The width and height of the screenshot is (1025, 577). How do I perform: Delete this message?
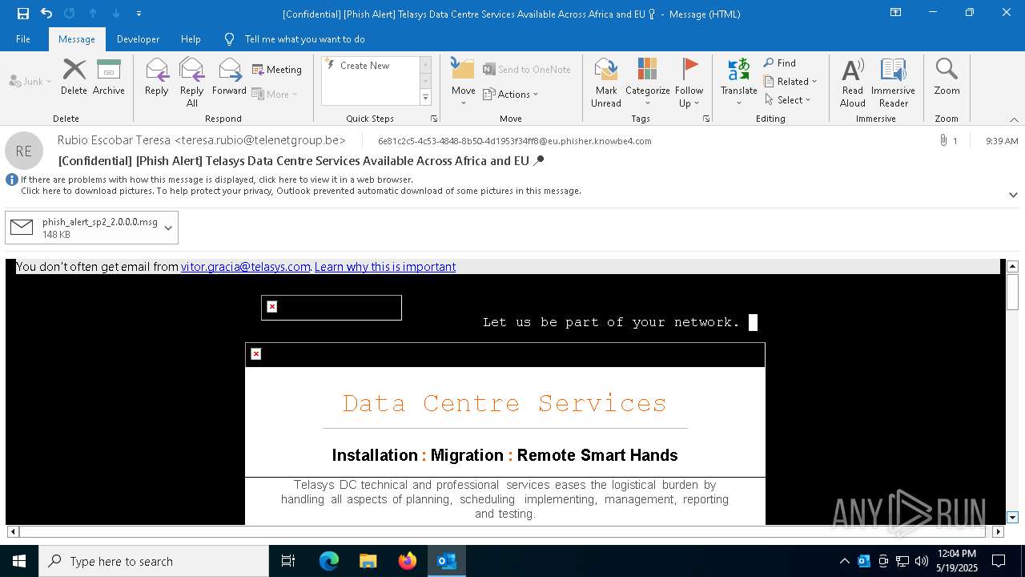tap(74, 77)
